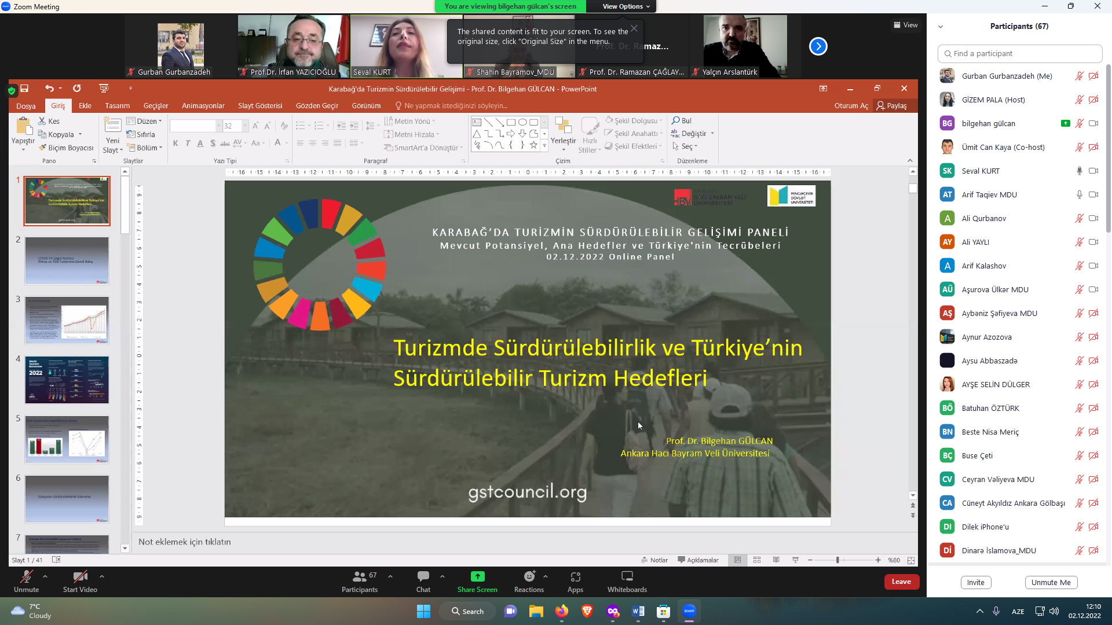Click the Share Screen icon
Image resolution: width=1112 pixels, height=625 pixels.
(x=477, y=576)
